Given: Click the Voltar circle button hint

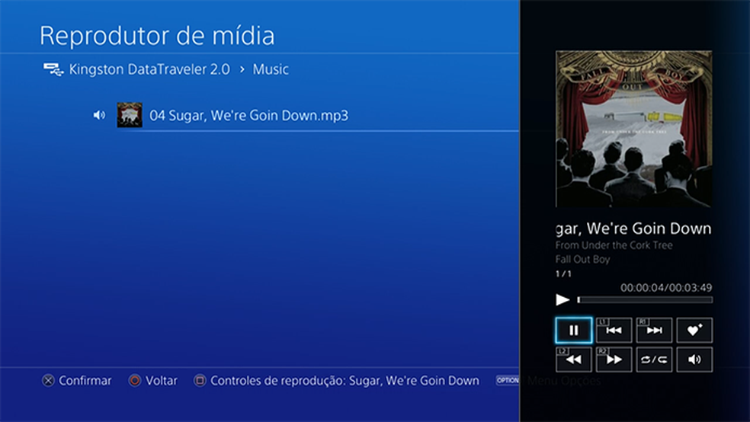Looking at the screenshot, I should click(x=153, y=381).
